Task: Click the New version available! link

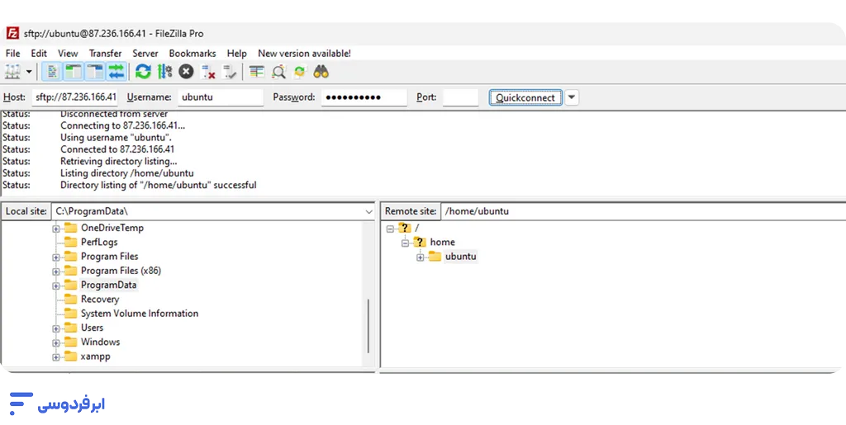Action: pyautogui.click(x=304, y=54)
